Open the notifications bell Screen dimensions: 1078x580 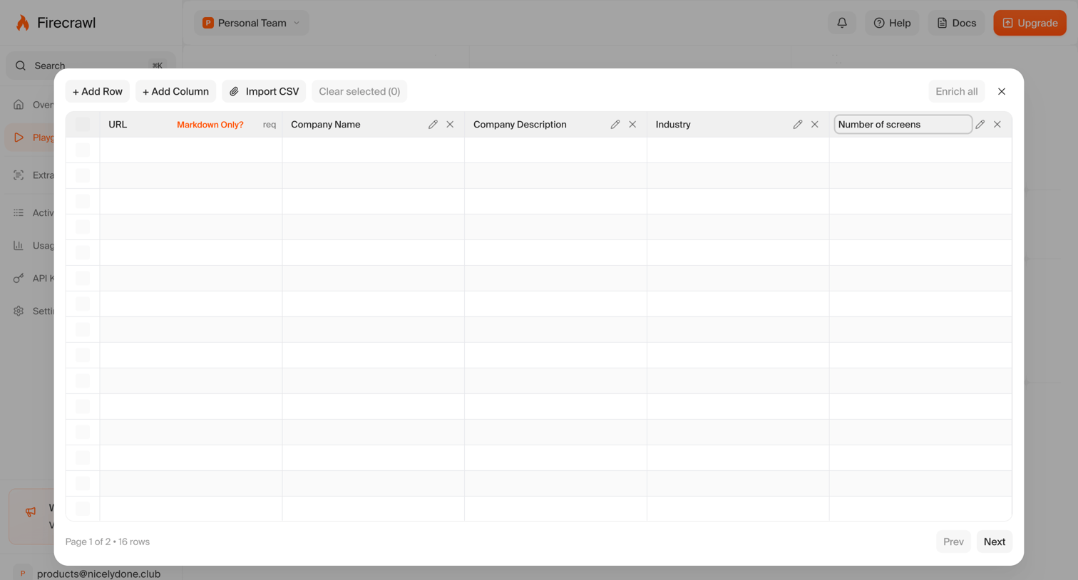click(842, 23)
